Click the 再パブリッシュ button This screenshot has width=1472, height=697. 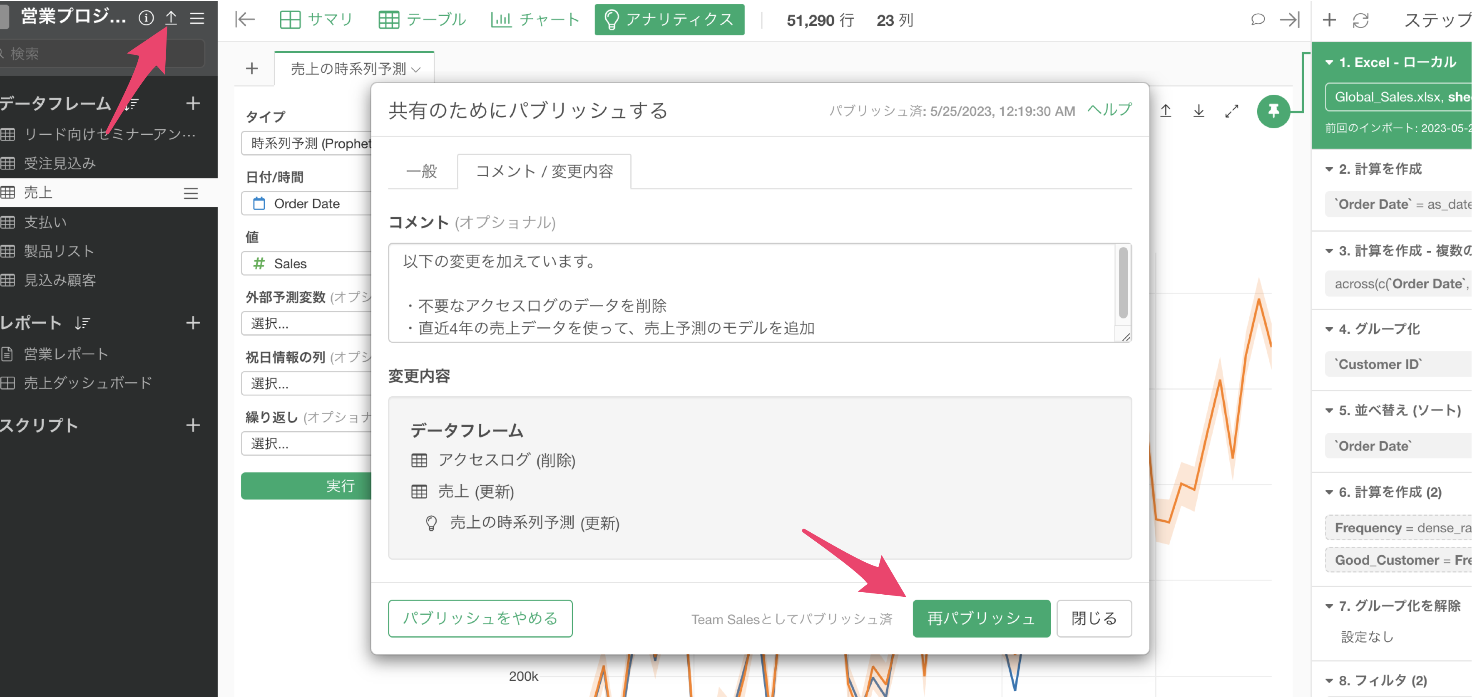tap(981, 618)
